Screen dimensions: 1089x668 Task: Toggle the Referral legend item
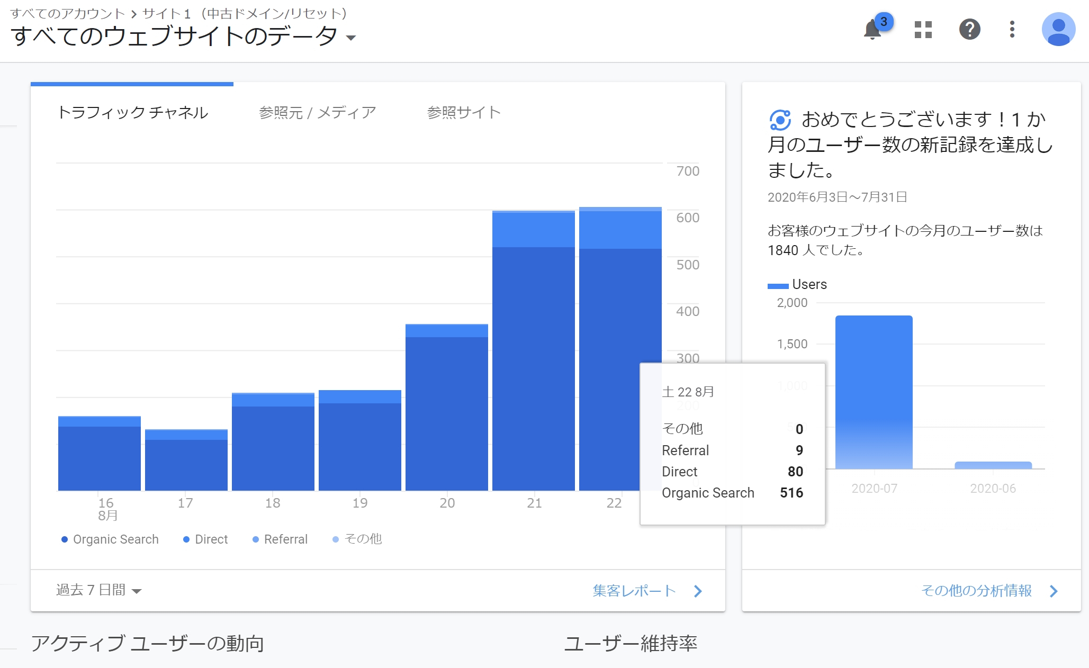pyautogui.click(x=280, y=539)
